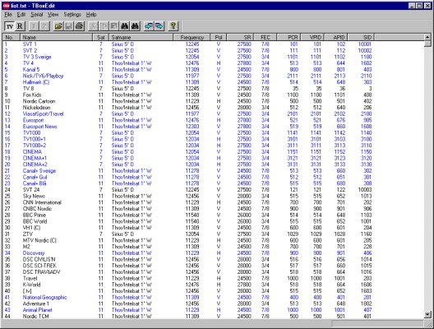Select the SVT 24 channel row
The width and height of the screenshot is (434, 329).
188,190
